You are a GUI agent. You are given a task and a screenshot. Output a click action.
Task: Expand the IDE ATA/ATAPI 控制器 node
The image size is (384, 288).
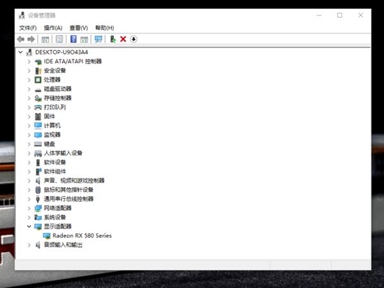click(x=29, y=62)
